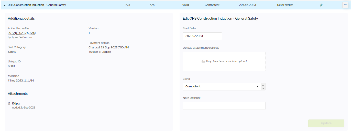Click the Valid status in header row
352x134 pixels.
tap(185, 5)
